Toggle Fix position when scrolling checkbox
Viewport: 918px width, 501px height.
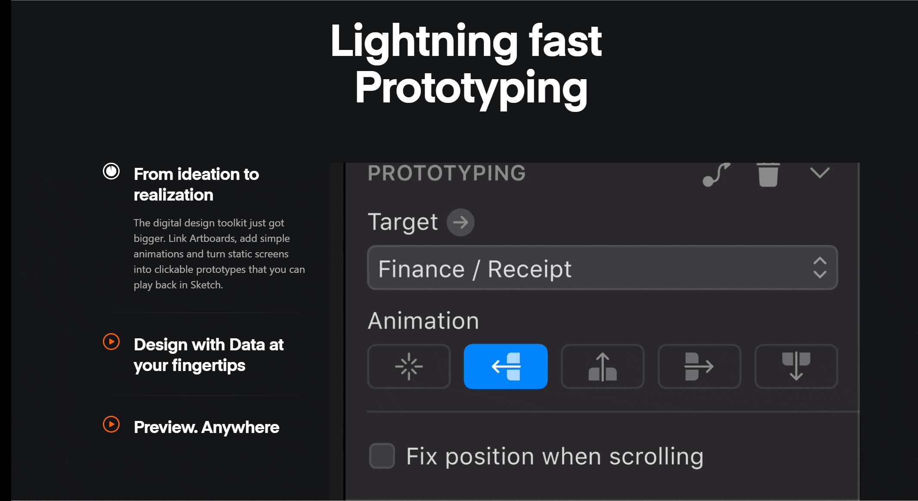[x=382, y=456]
